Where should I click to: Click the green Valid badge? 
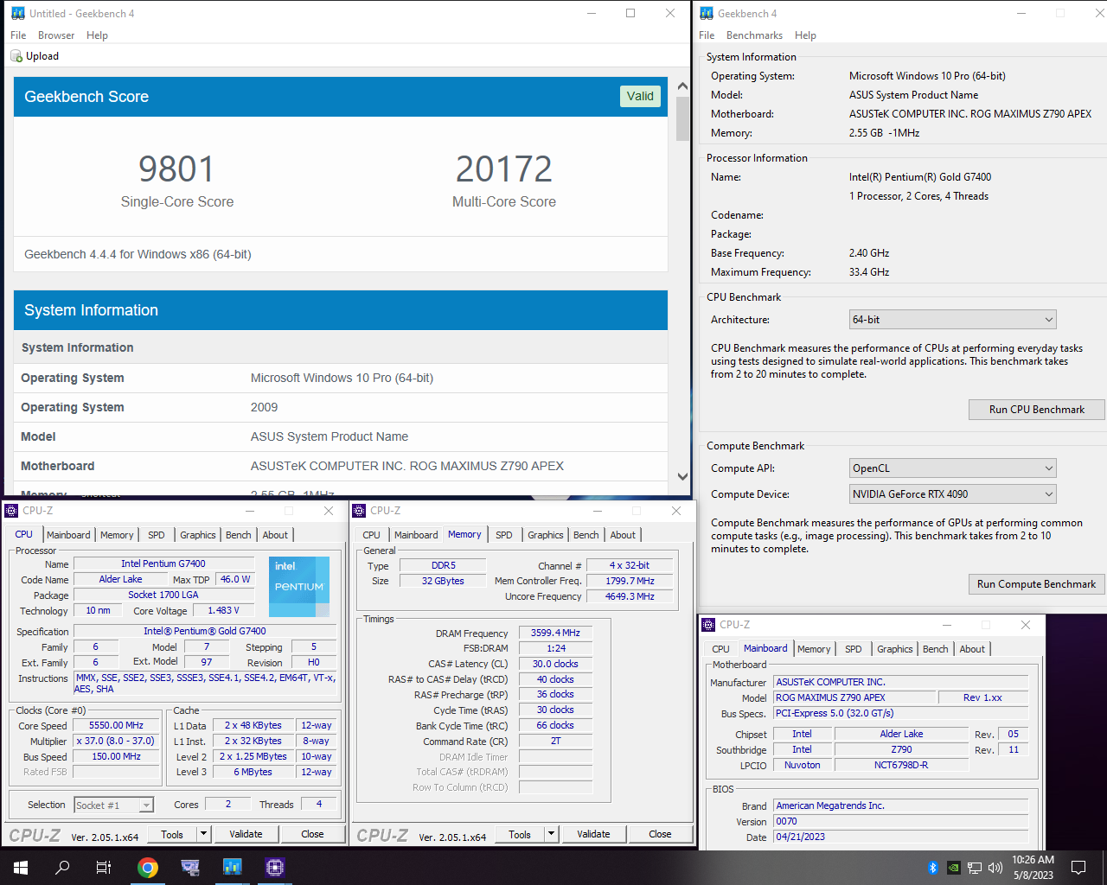pyautogui.click(x=640, y=97)
